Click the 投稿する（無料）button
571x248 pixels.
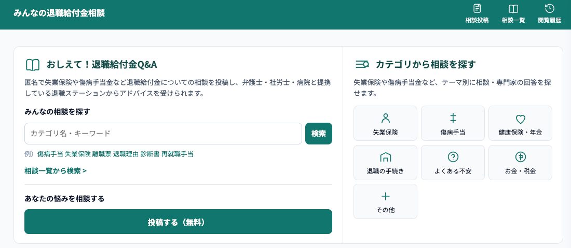[178, 222]
